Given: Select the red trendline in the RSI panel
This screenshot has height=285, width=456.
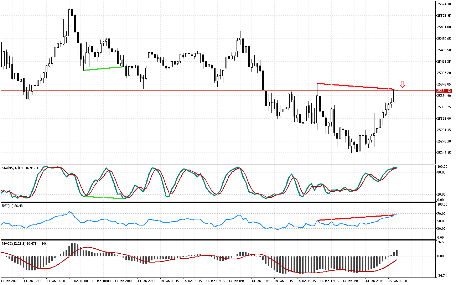Looking at the screenshot, I should [x=356, y=218].
